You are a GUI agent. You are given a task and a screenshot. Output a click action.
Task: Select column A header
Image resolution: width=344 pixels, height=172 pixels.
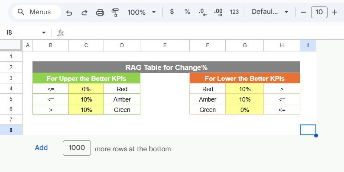[28, 45]
